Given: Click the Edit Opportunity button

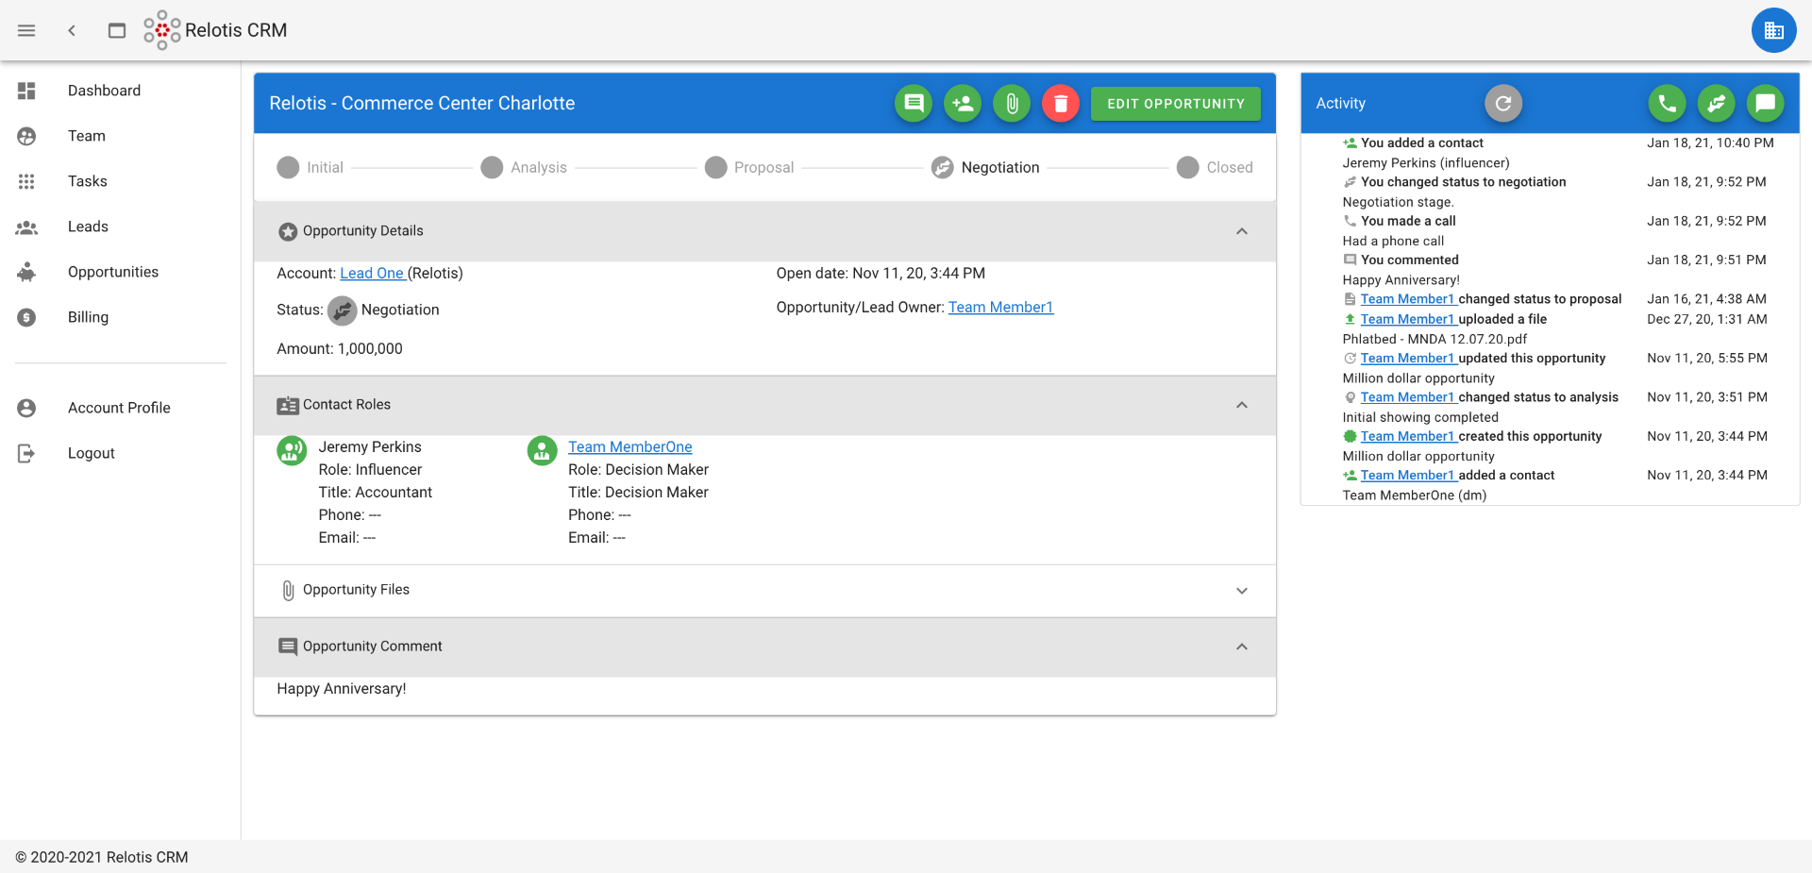Looking at the screenshot, I should coord(1175,103).
